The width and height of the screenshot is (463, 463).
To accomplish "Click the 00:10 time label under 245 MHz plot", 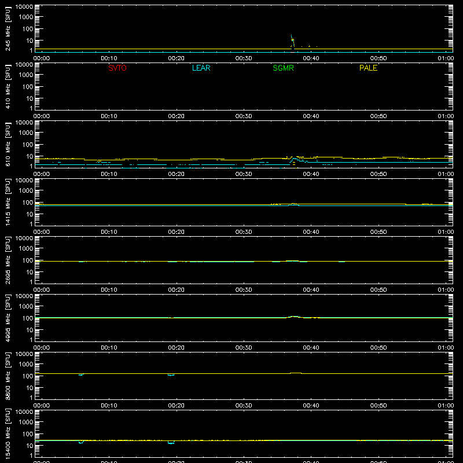I will tap(109, 58).
